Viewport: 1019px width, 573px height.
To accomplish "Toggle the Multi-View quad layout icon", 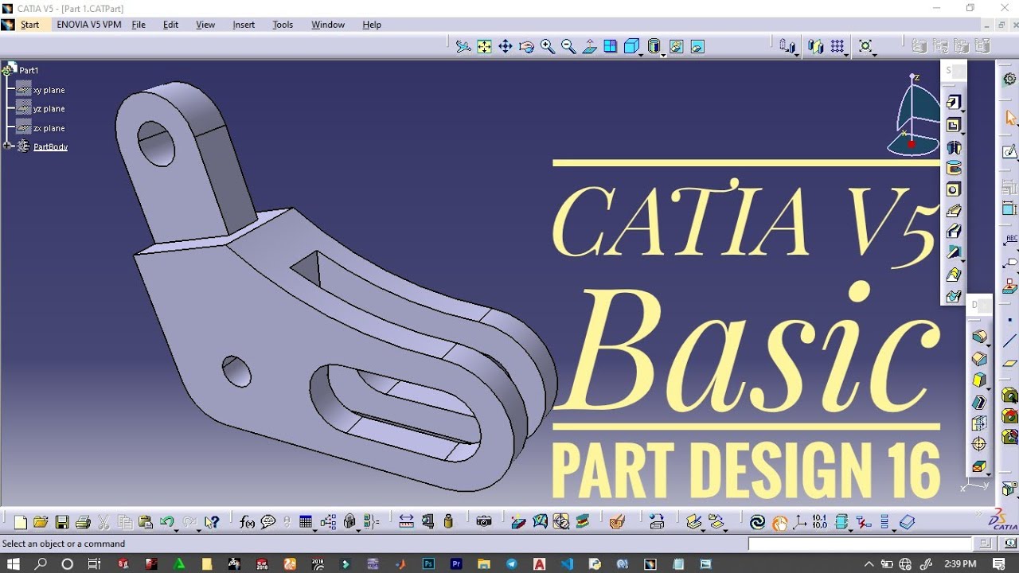I will coord(611,47).
